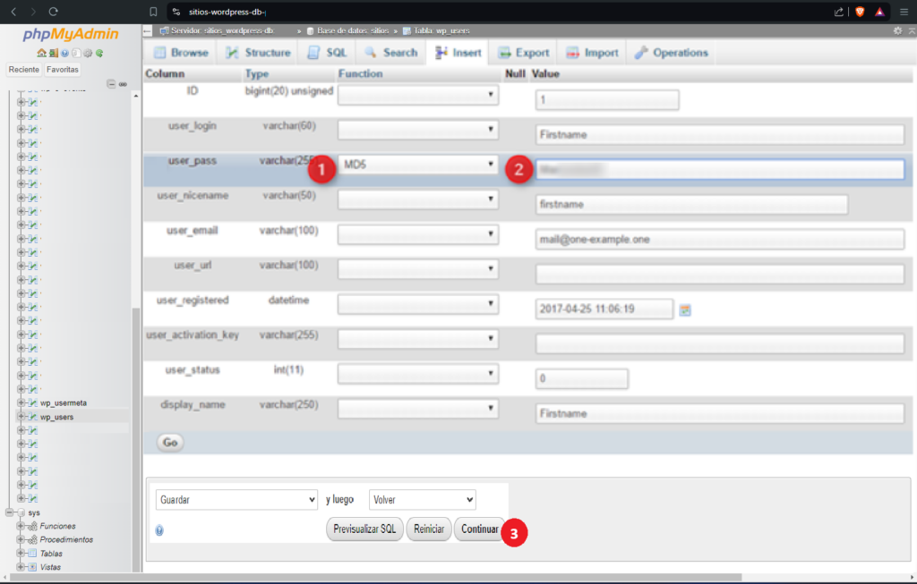Image resolution: width=917 pixels, height=584 pixels.
Task: Click the log out door icon
Action: [53, 53]
